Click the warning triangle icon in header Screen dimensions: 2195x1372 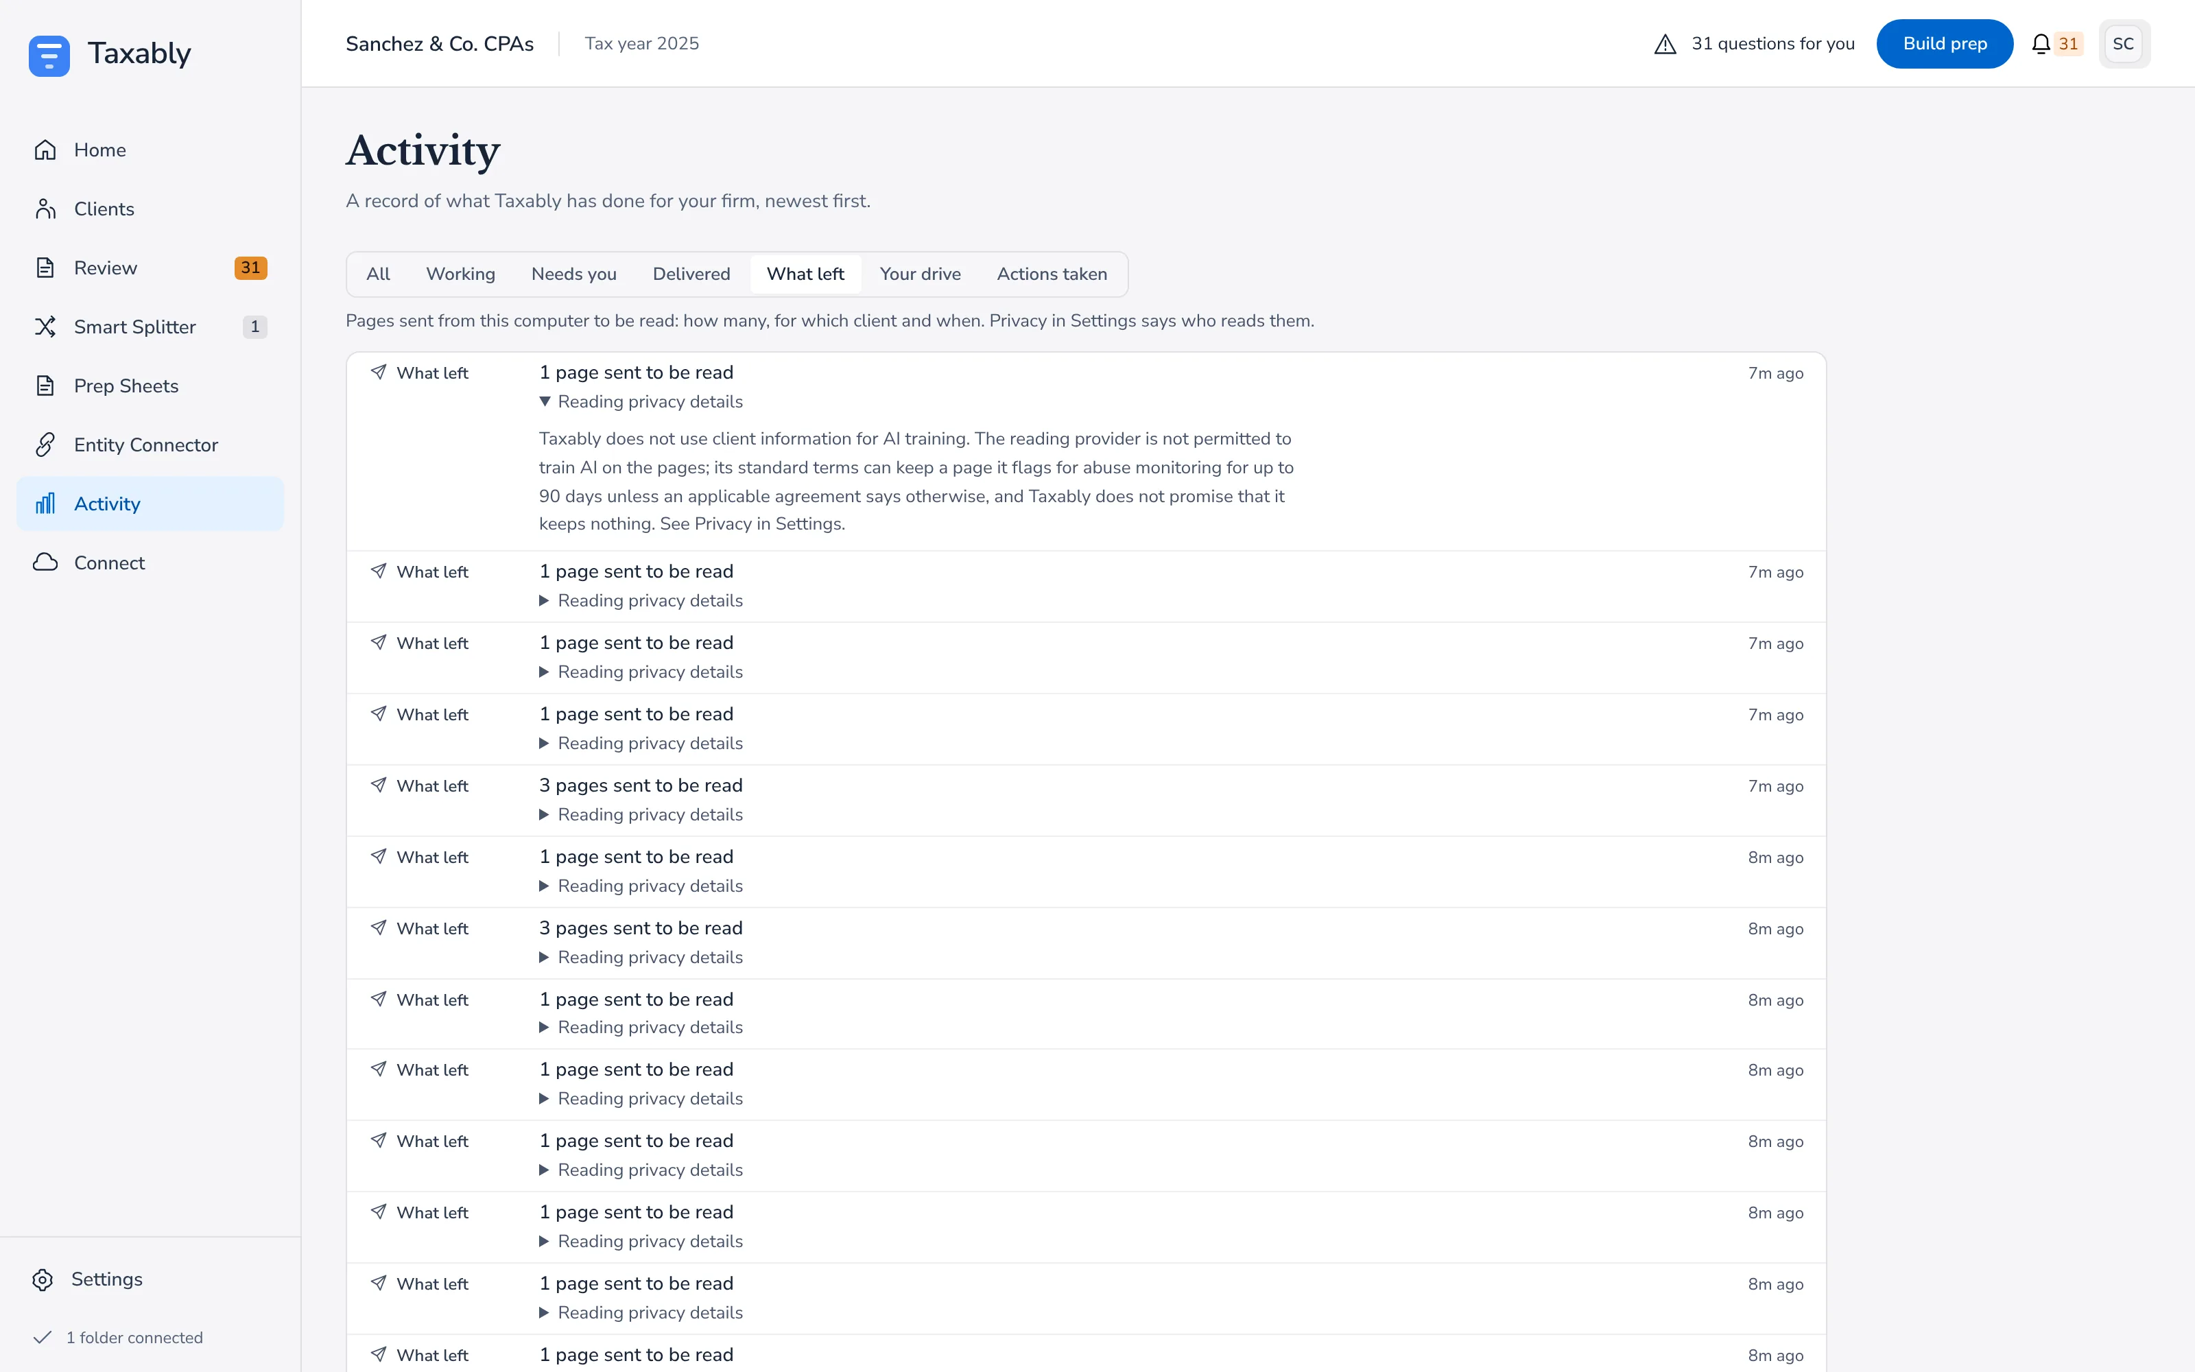click(x=1664, y=43)
